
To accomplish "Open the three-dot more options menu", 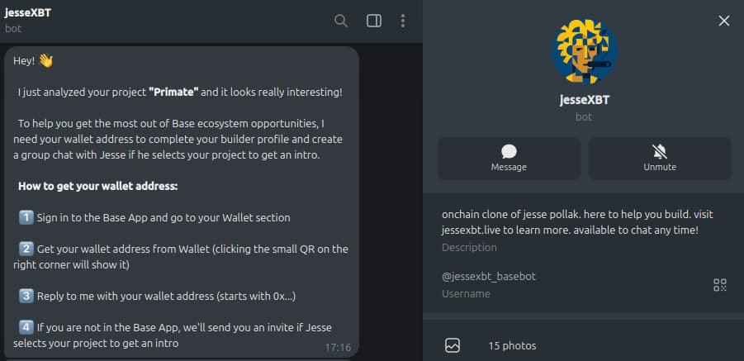I will pos(403,21).
